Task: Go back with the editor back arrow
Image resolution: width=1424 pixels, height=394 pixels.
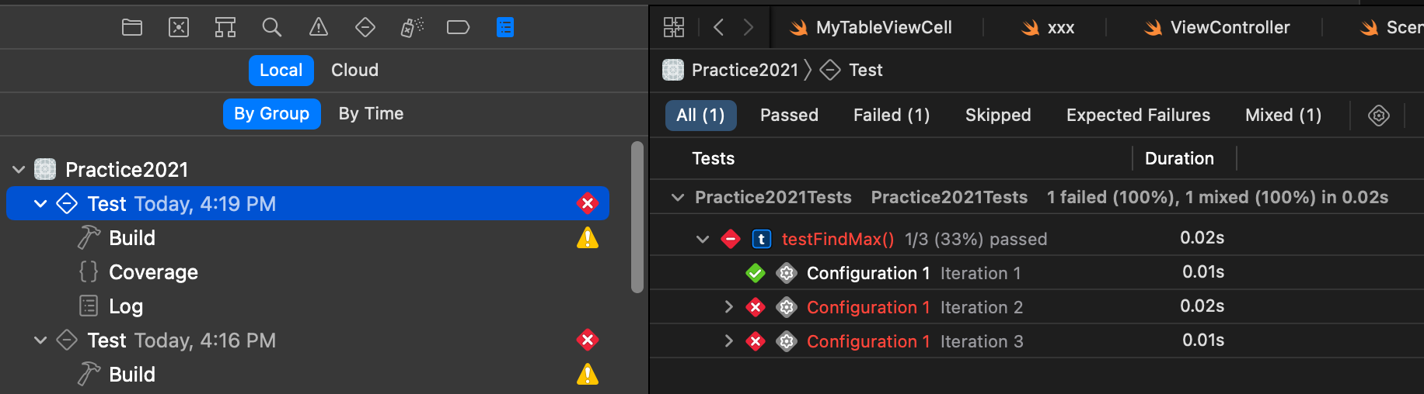Action: pyautogui.click(x=719, y=28)
